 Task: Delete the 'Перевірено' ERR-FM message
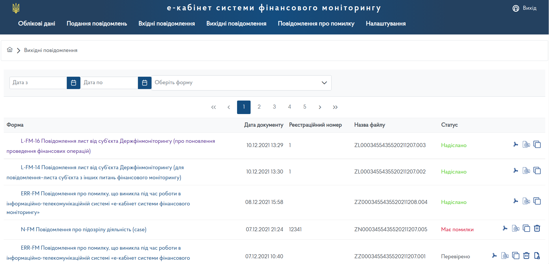click(526, 256)
